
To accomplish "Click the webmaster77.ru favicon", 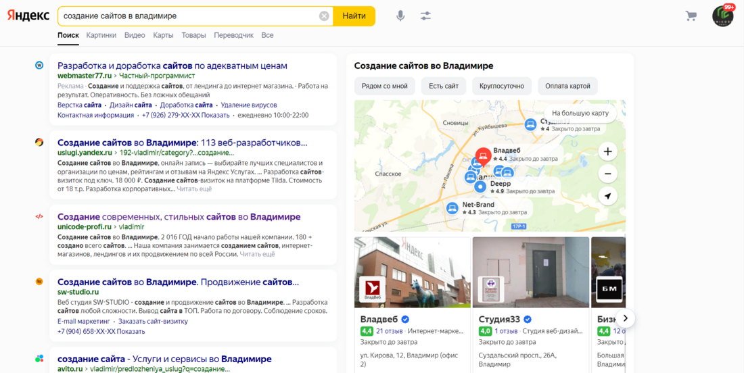I will coord(39,66).
